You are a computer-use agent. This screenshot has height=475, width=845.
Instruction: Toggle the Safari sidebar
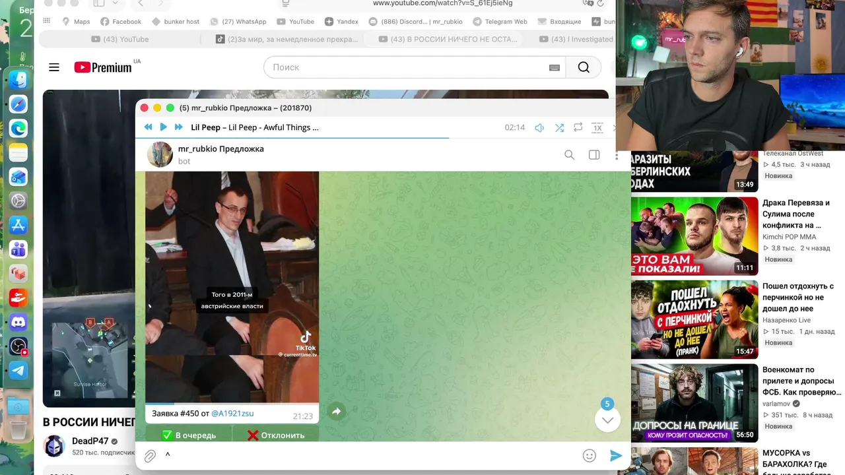(99, 3)
